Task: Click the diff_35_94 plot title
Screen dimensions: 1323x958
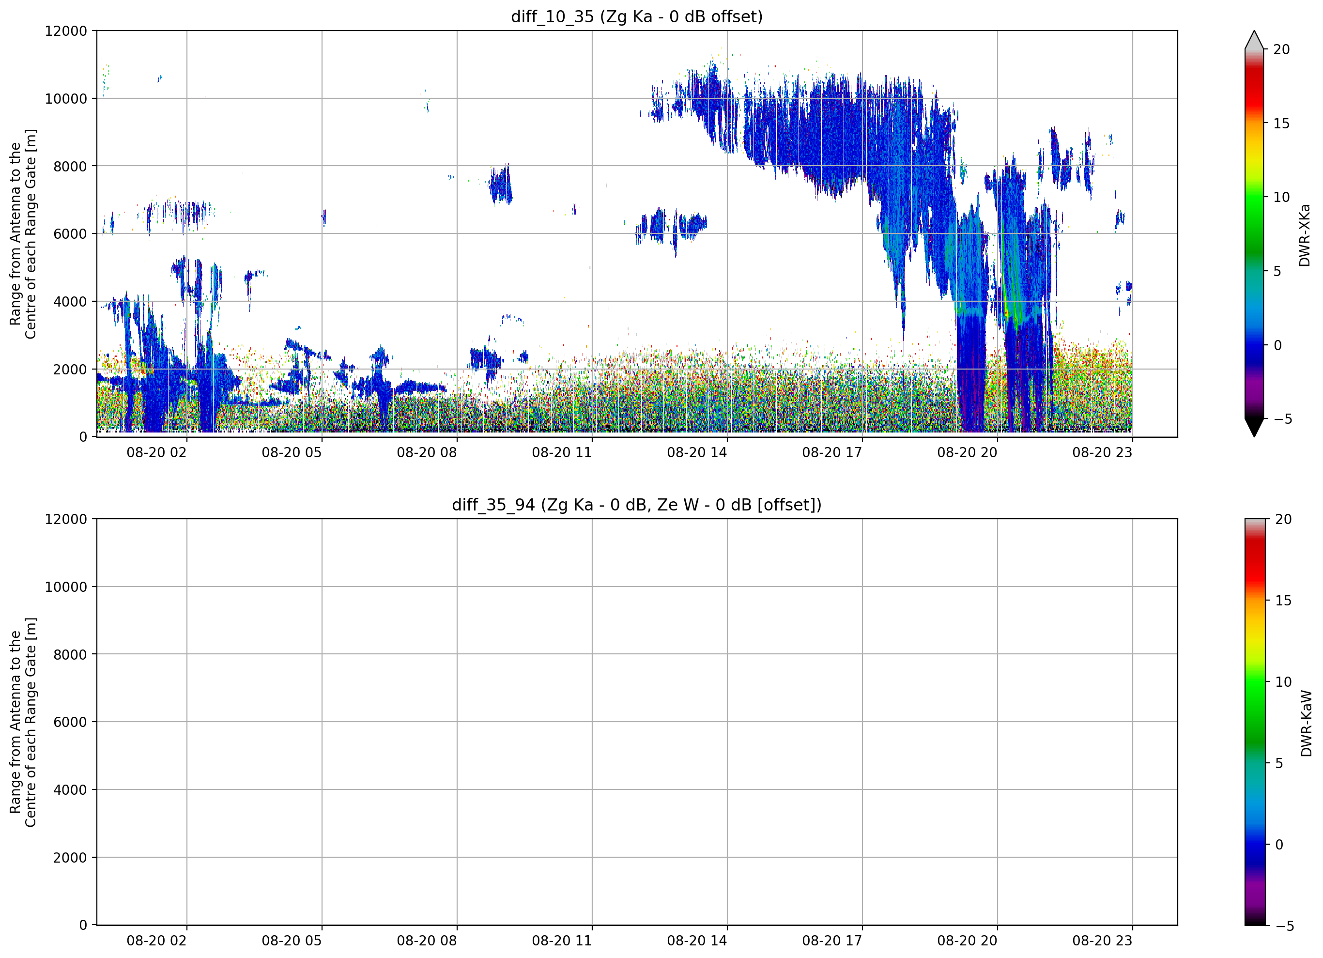Action: tap(636, 505)
